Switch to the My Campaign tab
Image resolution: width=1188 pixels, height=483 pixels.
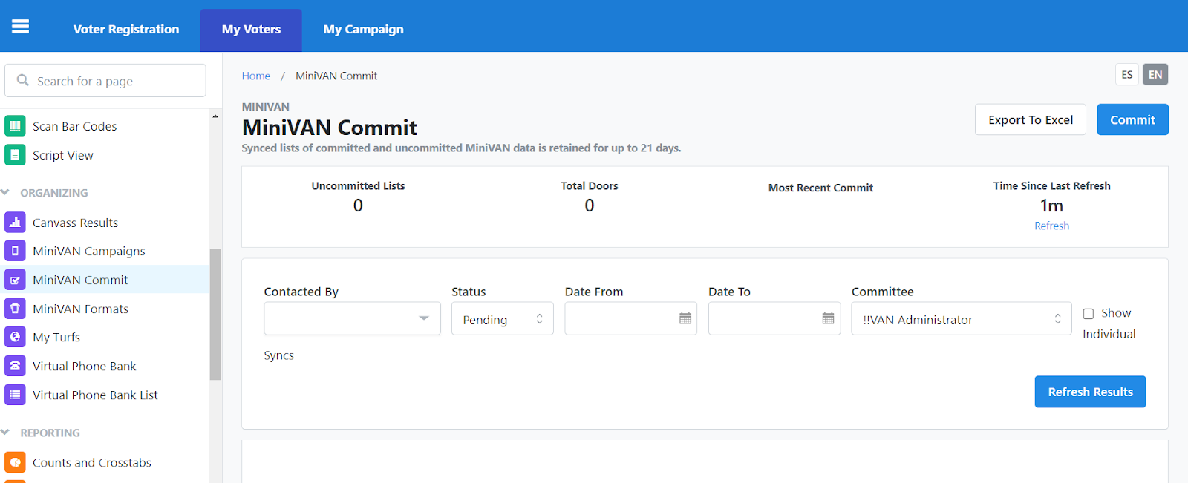(x=364, y=30)
